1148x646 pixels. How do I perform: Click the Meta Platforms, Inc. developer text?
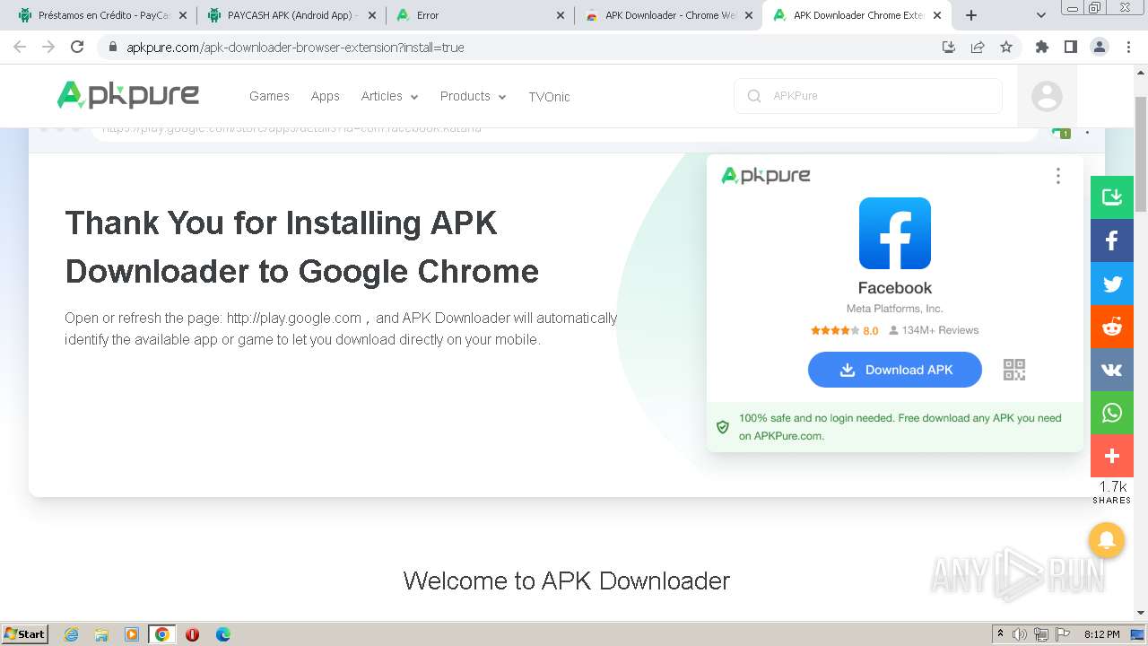[x=895, y=309]
